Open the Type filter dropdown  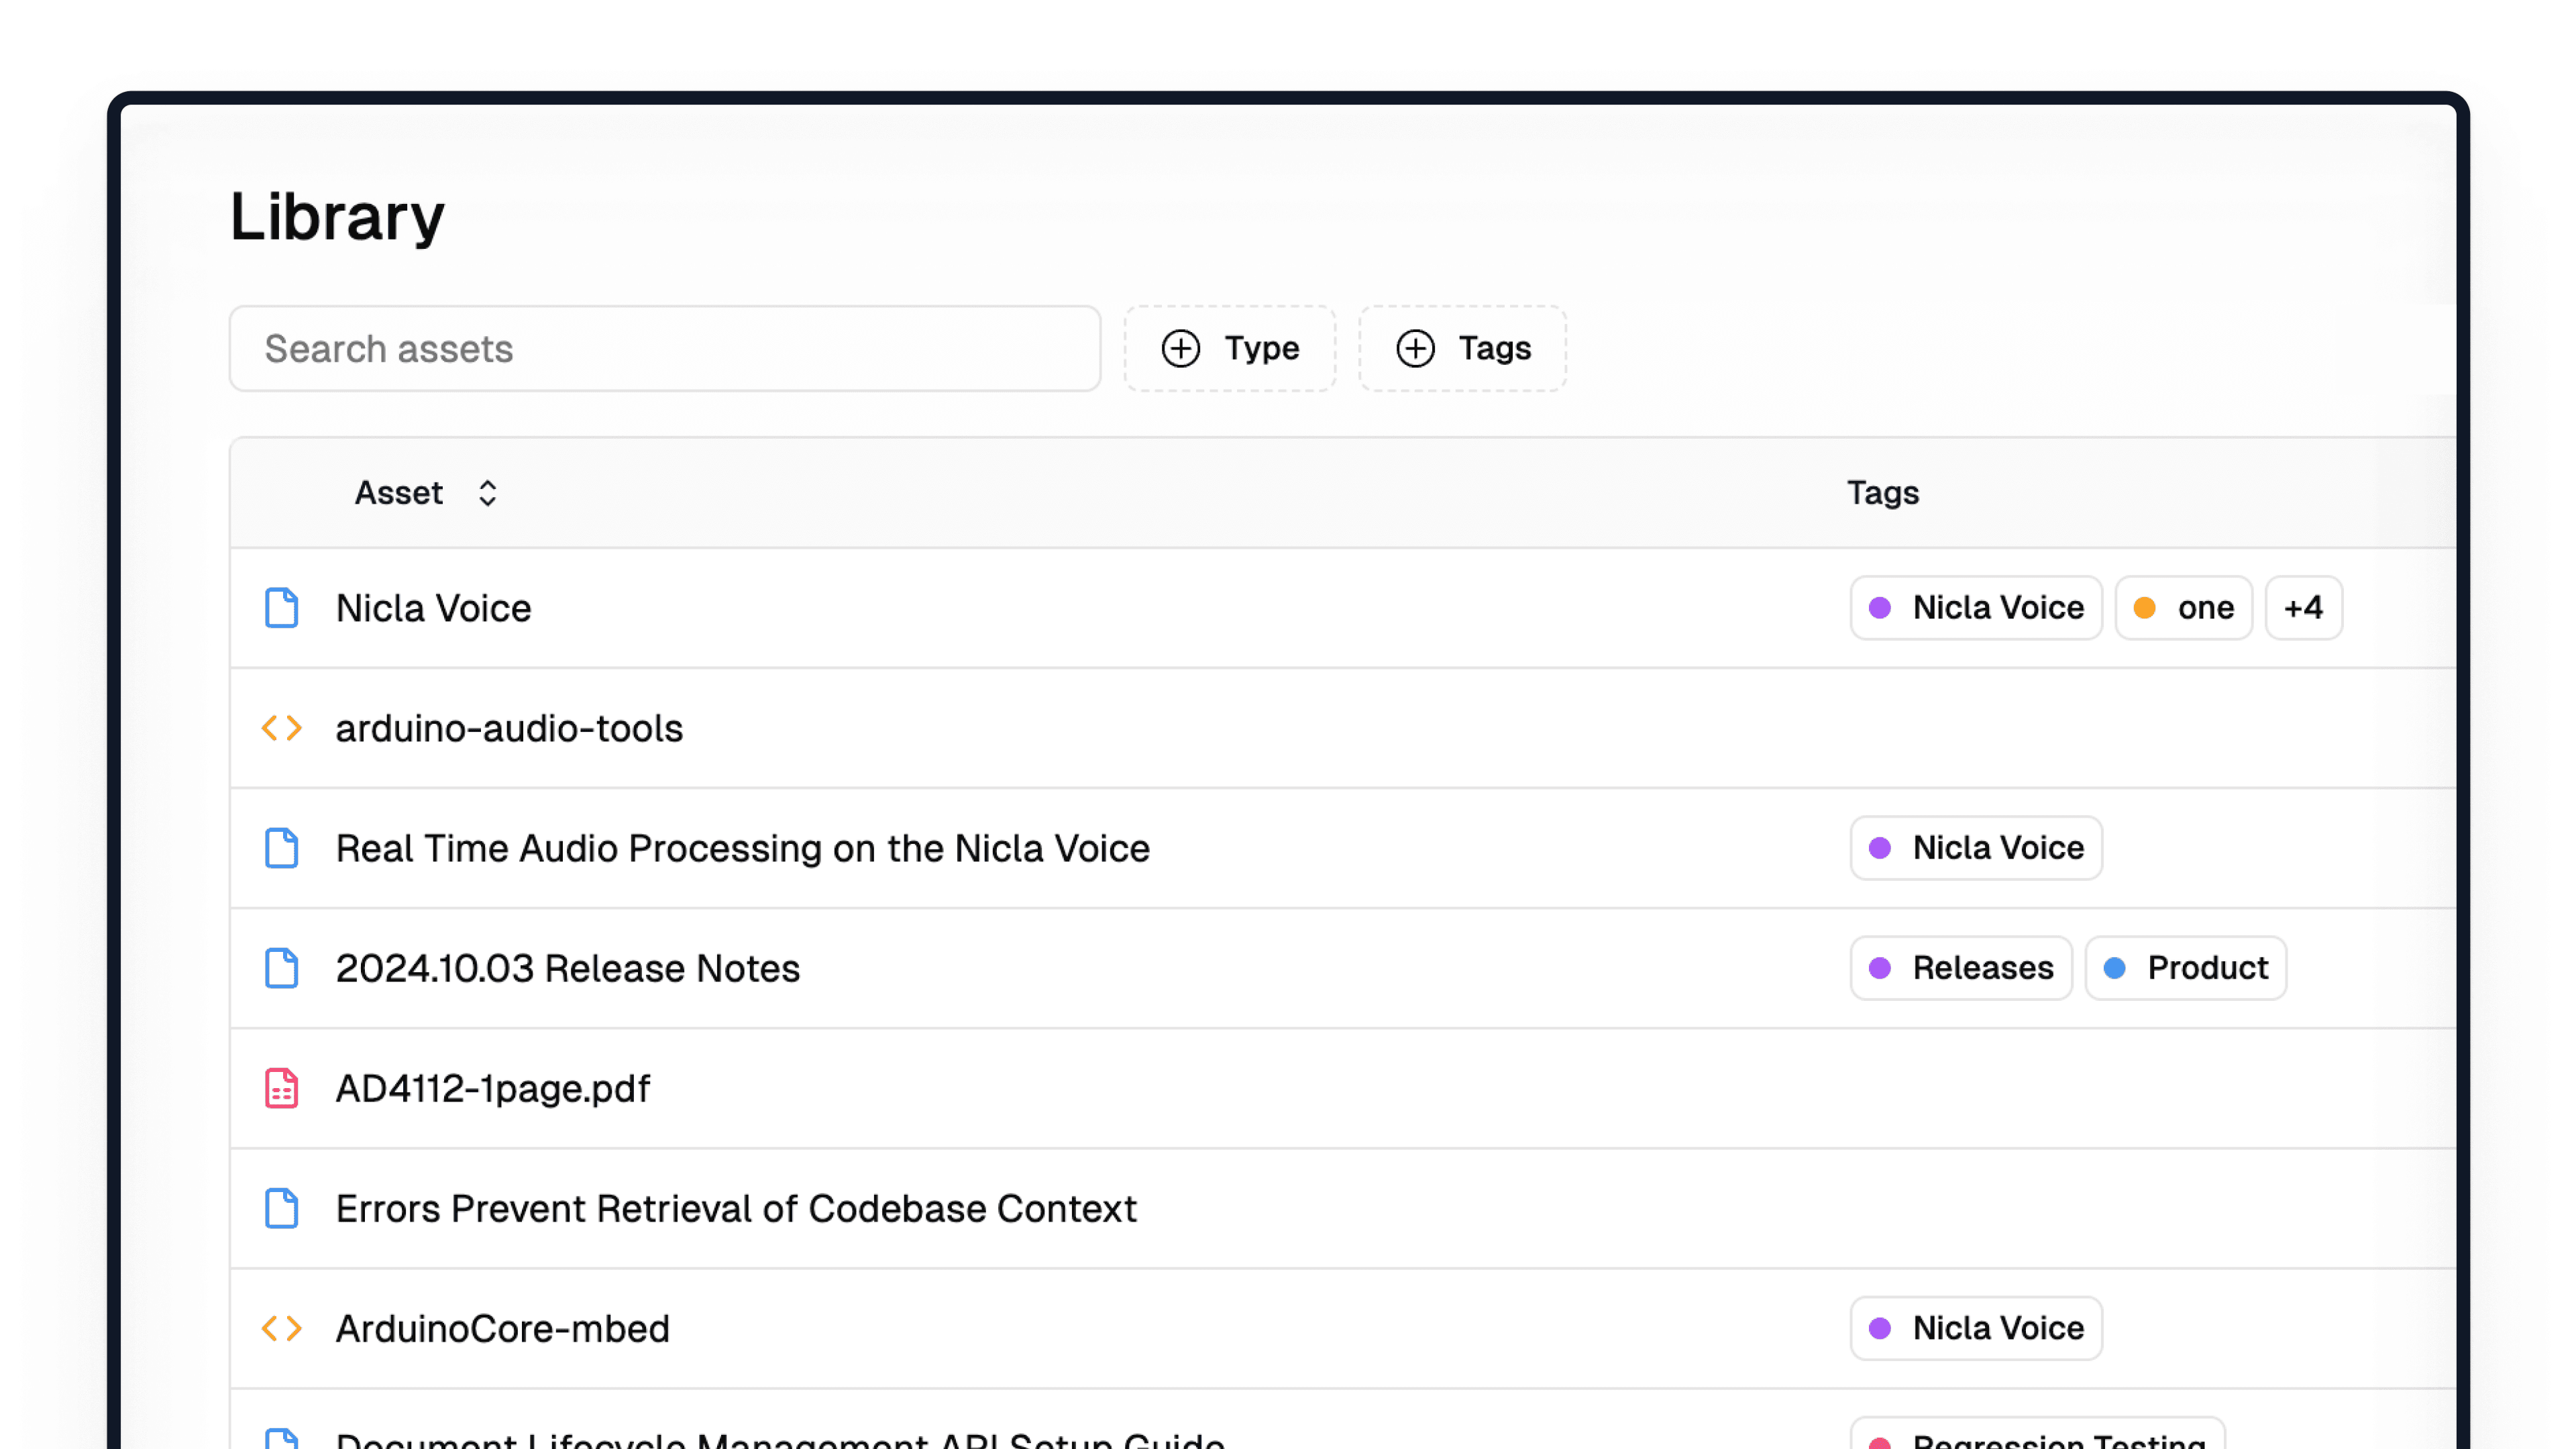click(x=1230, y=349)
